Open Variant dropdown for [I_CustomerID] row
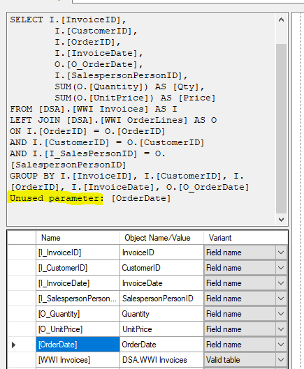This screenshot has width=304, height=369. [x=281, y=268]
